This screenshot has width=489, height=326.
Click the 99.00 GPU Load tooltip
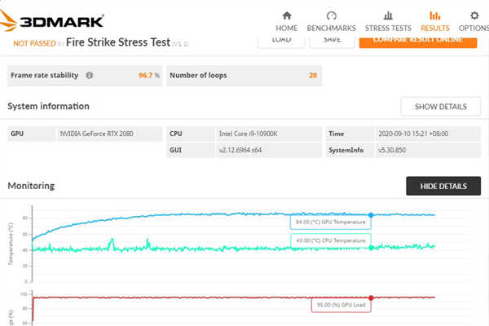coord(341,305)
